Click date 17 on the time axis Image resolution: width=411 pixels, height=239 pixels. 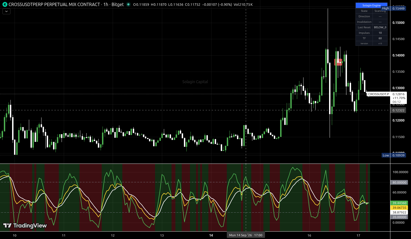click(358, 235)
